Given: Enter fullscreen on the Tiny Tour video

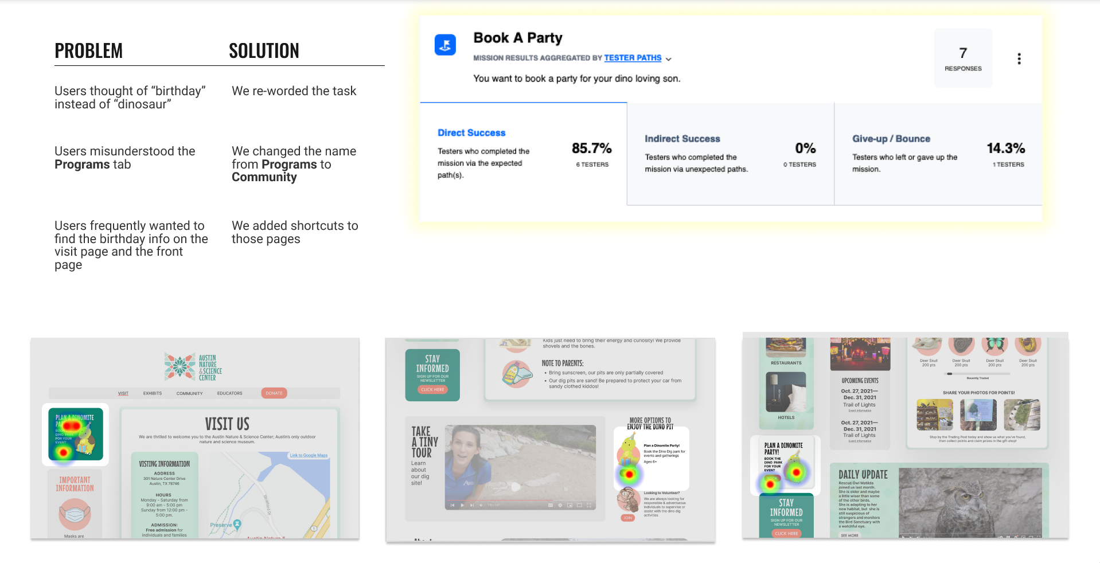Looking at the screenshot, I should click(588, 505).
